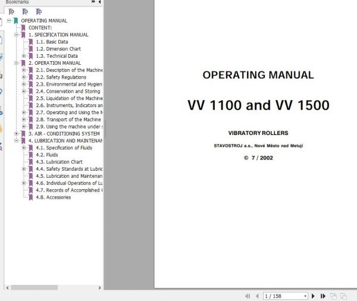Click bookmark icon beside 4.8. Accessories
The width and height of the screenshot is (357, 301).
pos(31,197)
